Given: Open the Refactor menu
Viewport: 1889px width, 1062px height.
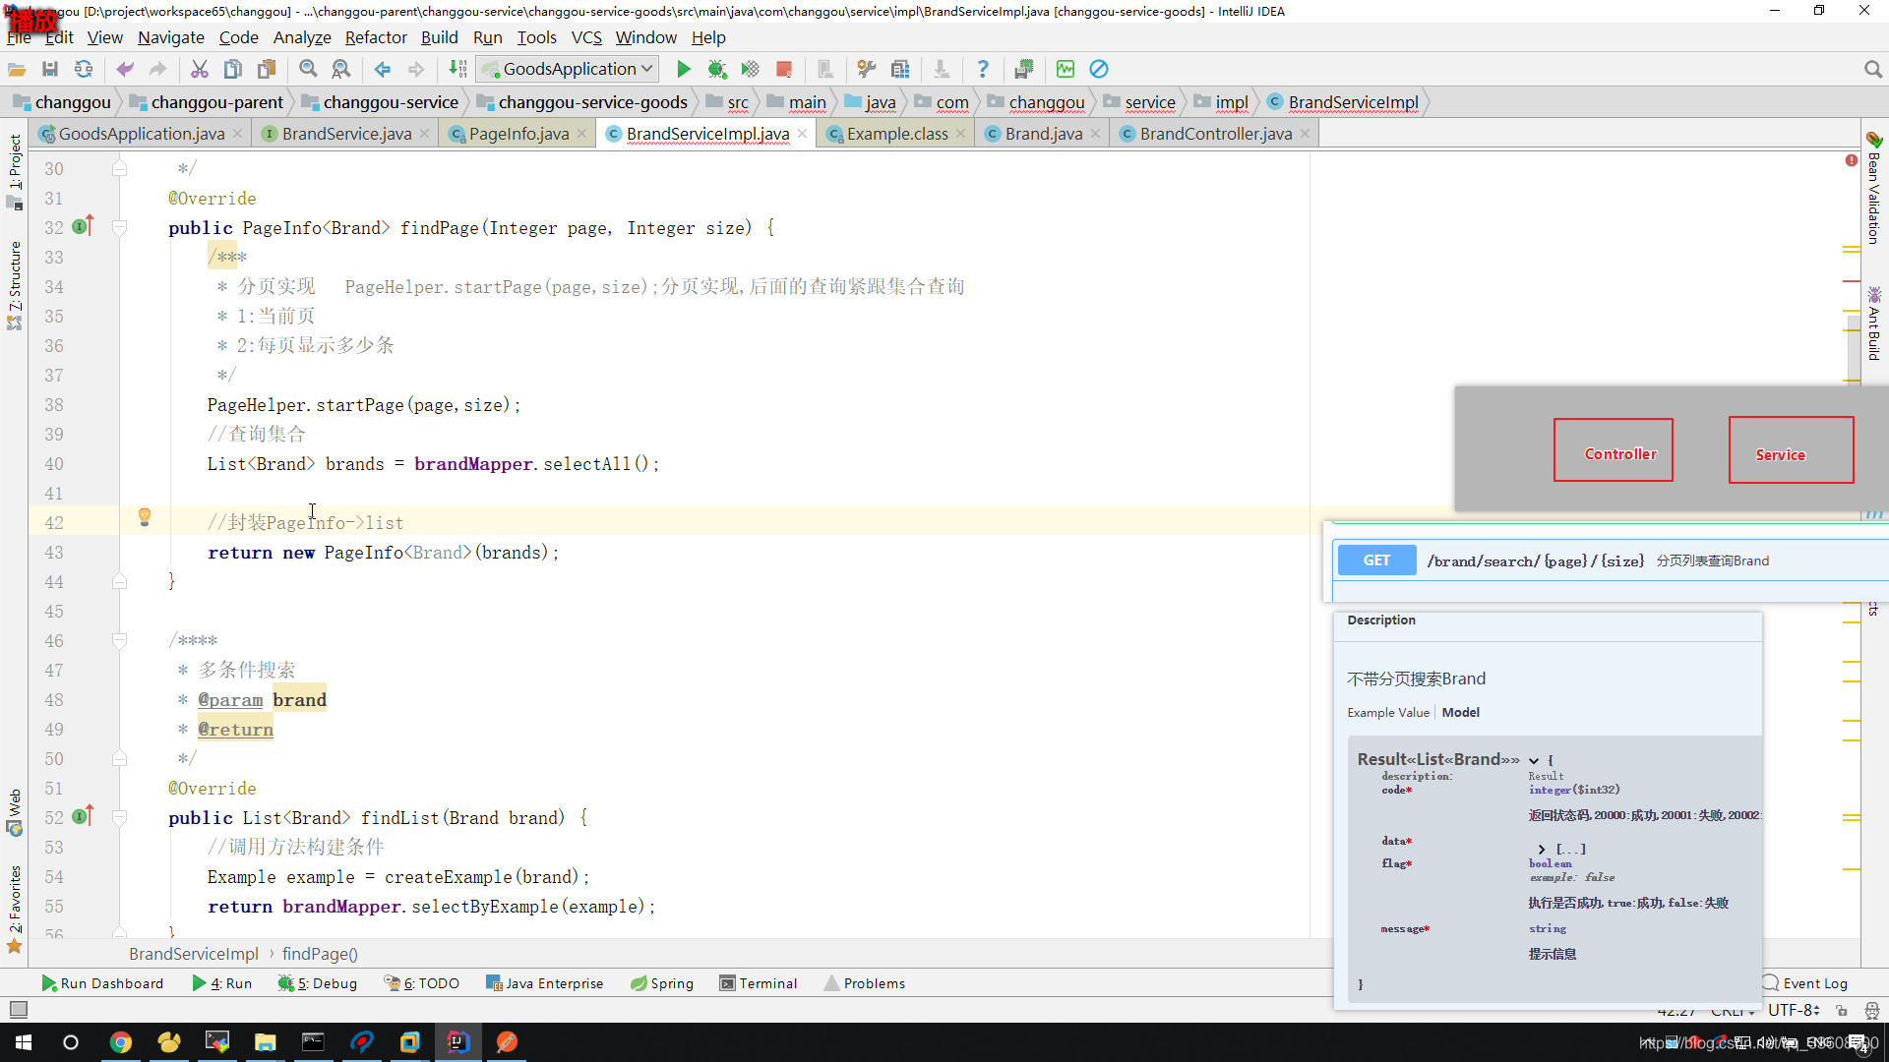Looking at the screenshot, I should [x=376, y=37].
